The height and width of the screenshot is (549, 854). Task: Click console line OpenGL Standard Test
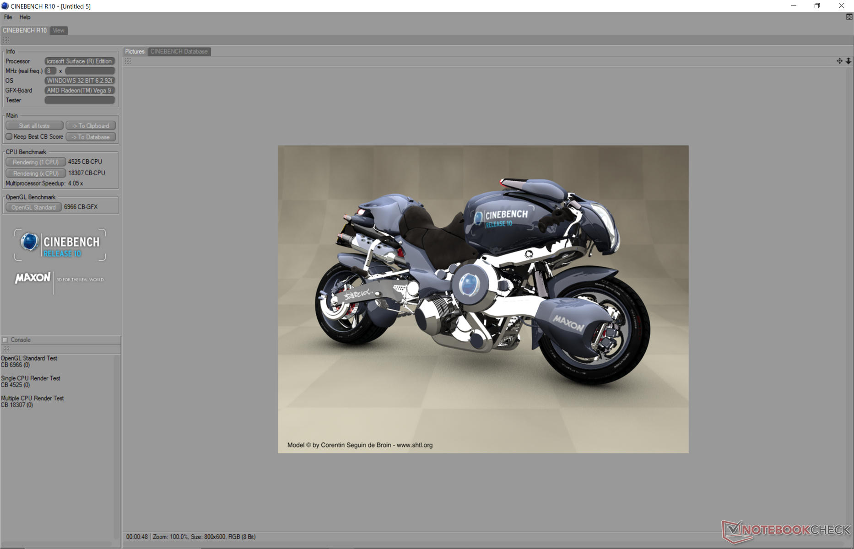(29, 358)
